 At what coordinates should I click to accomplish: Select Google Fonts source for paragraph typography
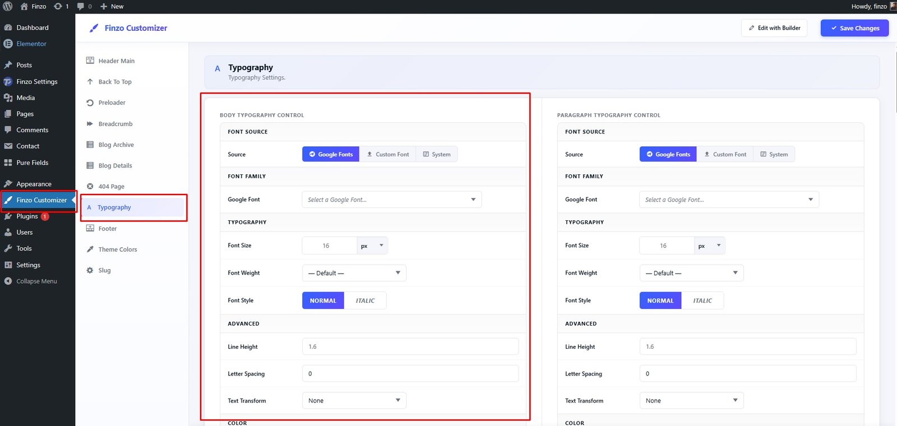click(x=668, y=154)
